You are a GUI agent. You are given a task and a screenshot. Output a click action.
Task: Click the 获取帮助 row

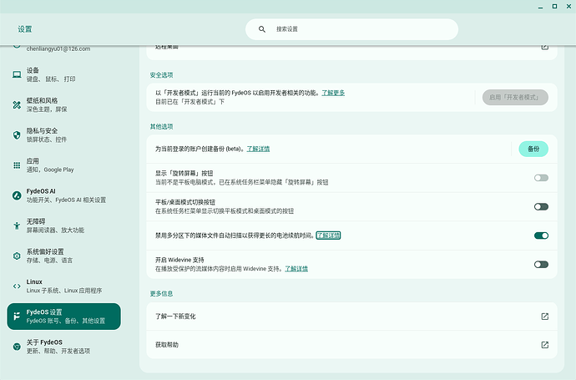(351, 345)
